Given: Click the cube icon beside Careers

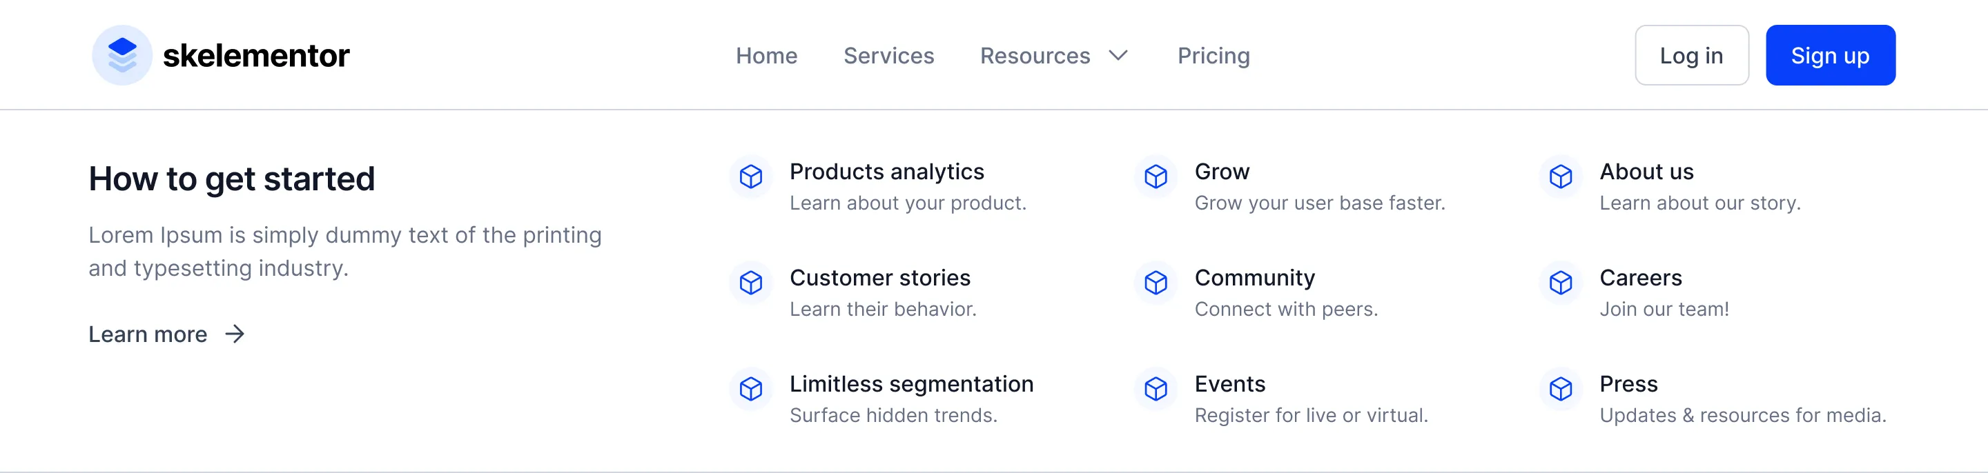Looking at the screenshot, I should click(x=1561, y=283).
